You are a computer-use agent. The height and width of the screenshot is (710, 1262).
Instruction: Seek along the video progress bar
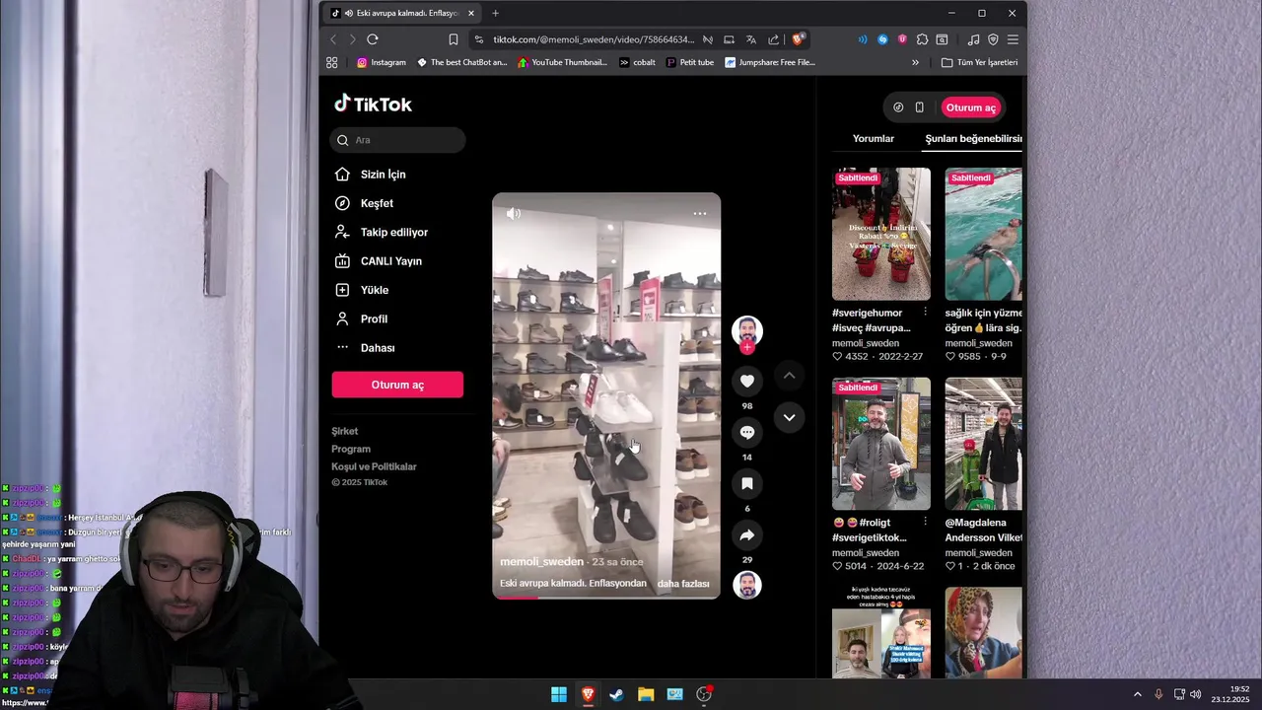[606, 597]
